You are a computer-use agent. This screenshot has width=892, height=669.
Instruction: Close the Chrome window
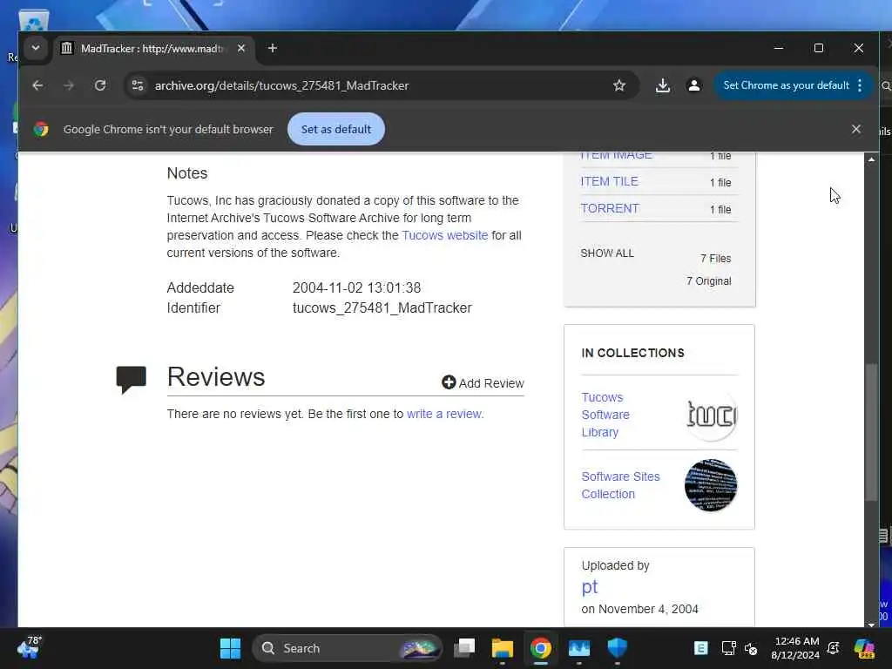point(858,49)
